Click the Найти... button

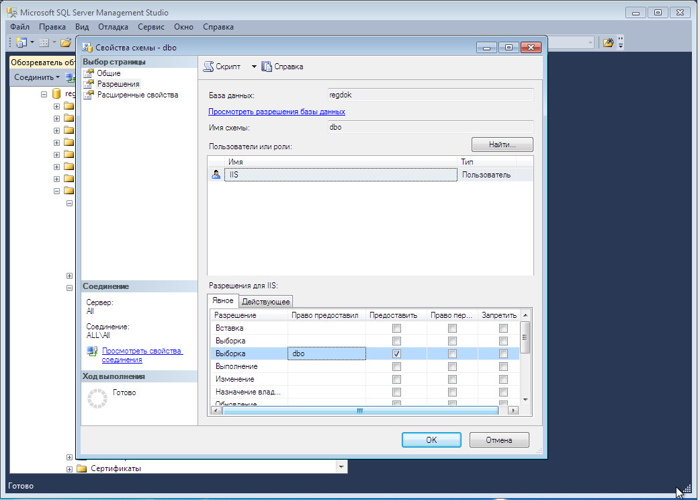tap(502, 144)
